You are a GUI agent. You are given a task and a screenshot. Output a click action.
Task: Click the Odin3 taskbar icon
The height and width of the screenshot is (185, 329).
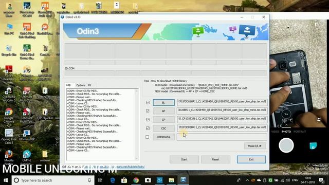click(183, 180)
